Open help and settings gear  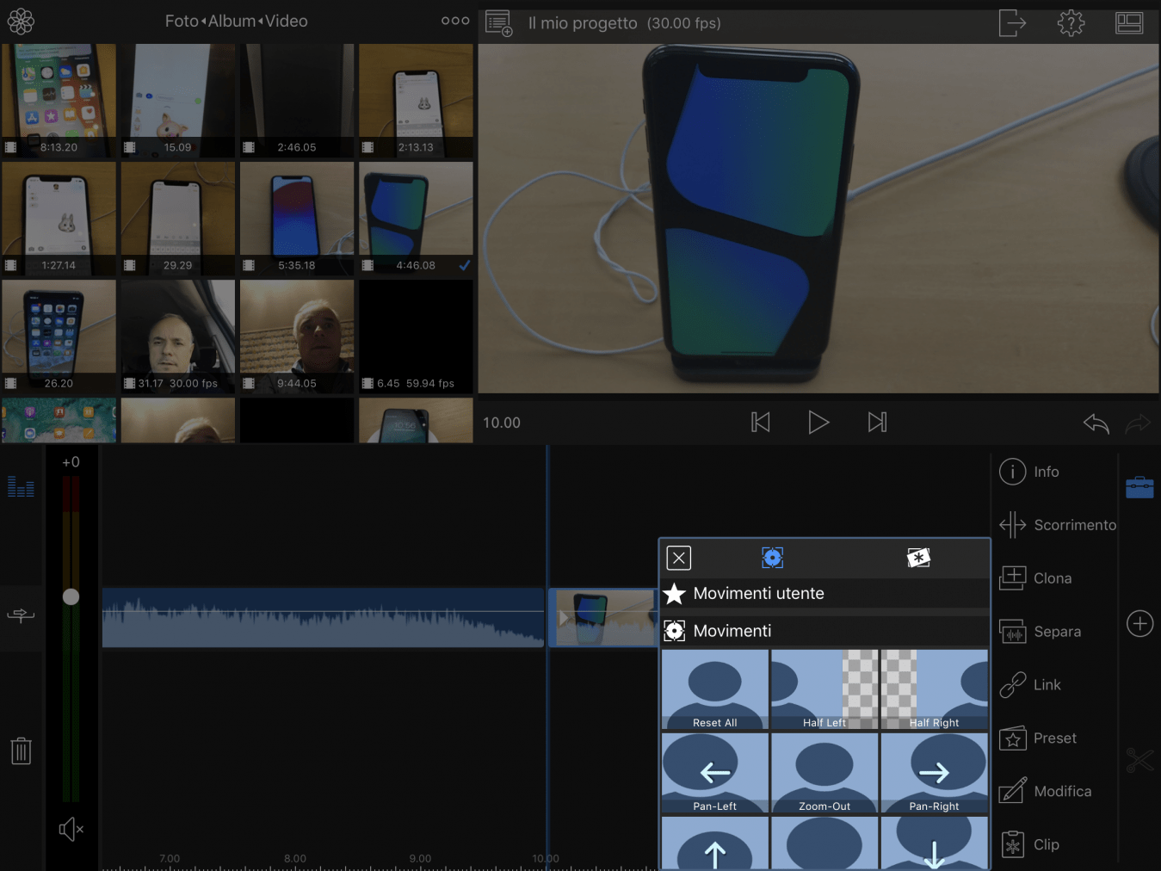(1071, 23)
